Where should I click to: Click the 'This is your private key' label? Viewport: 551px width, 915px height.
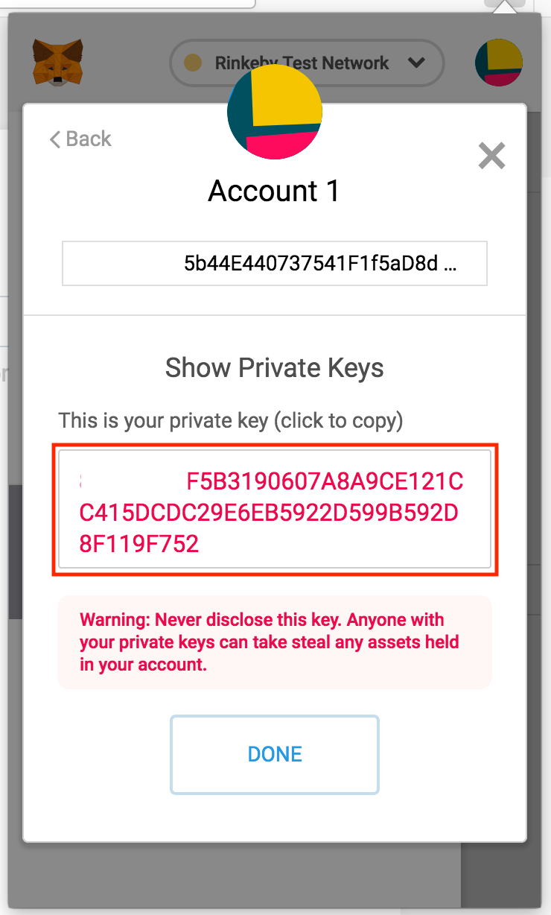click(231, 421)
